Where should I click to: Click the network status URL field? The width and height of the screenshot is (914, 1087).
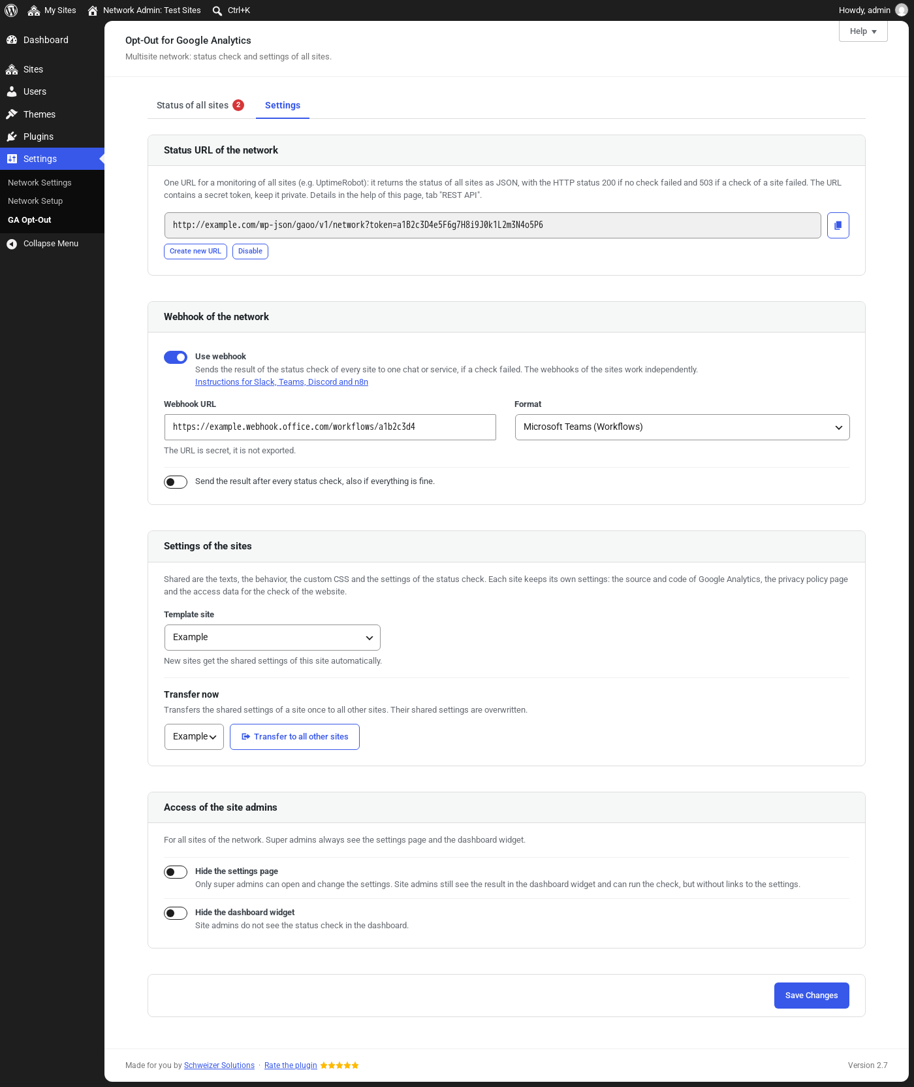coord(493,225)
